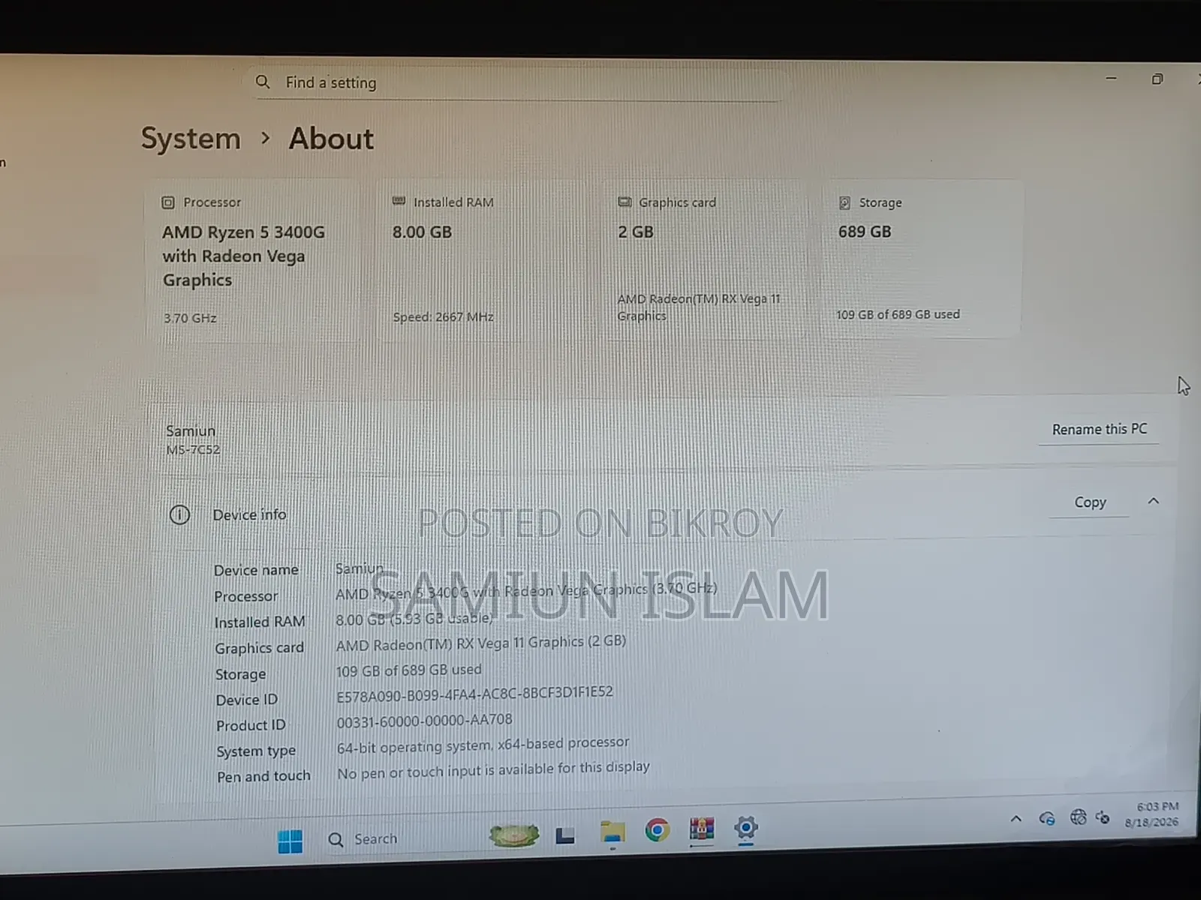
Task: Show hidden system tray icons
Action: point(1016,819)
